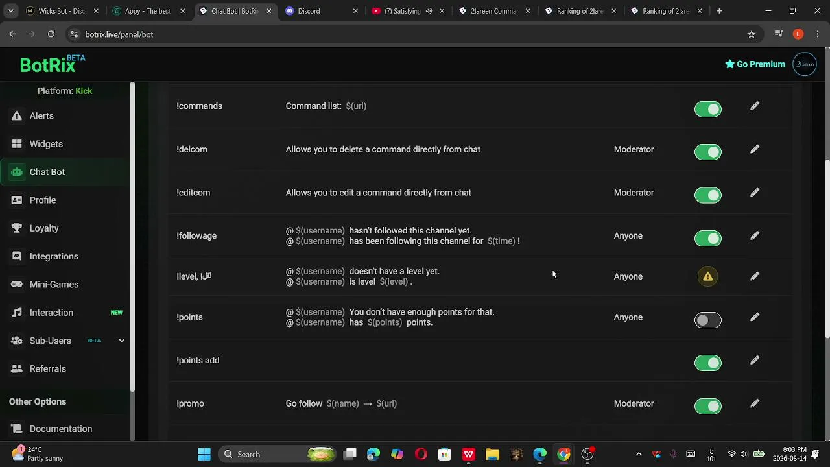Click the Documentation icon in sidebar
Viewport: 830px width, 467px height.
click(x=17, y=429)
